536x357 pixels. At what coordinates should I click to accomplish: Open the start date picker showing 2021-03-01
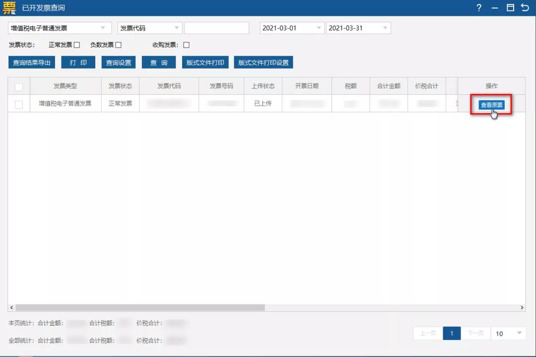[x=291, y=28]
